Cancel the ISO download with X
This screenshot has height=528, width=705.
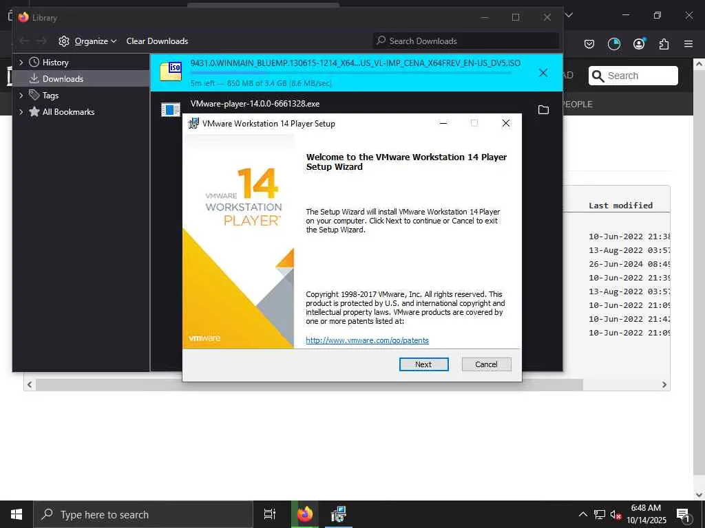543,73
